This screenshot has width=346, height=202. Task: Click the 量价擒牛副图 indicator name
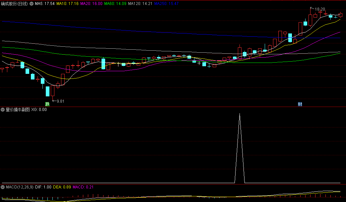[18, 110]
